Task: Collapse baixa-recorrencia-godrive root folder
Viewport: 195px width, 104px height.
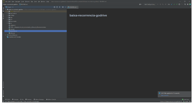Action: point(5,9)
